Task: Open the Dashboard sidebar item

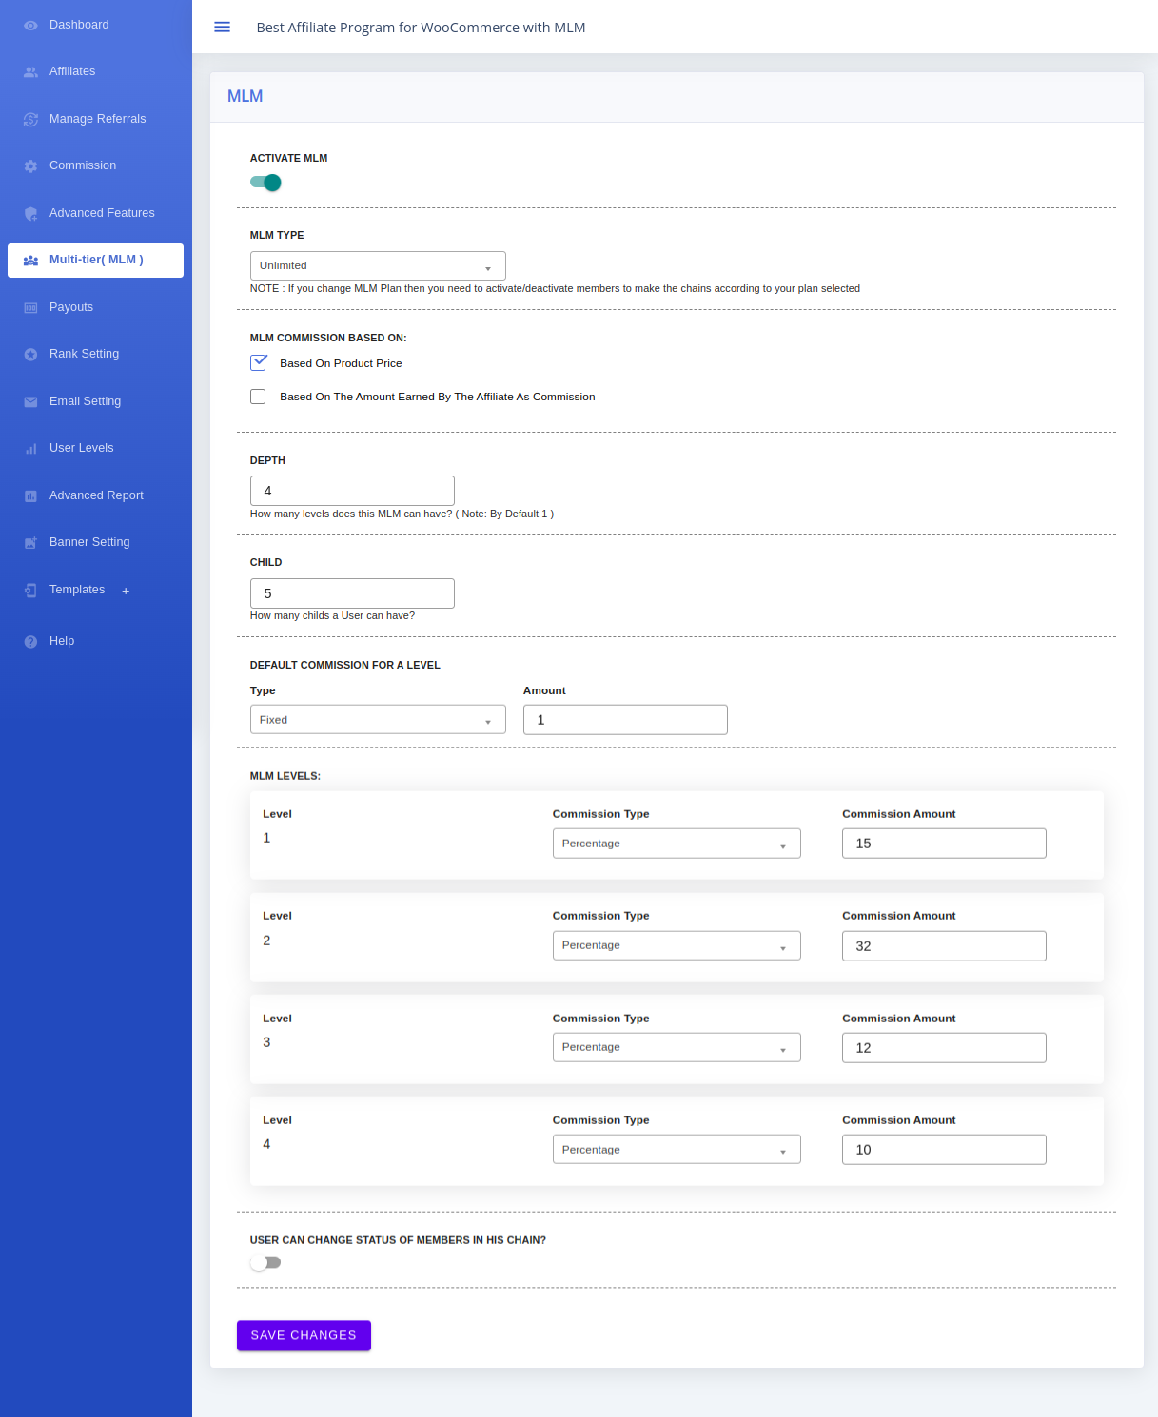Action: tap(78, 24)
